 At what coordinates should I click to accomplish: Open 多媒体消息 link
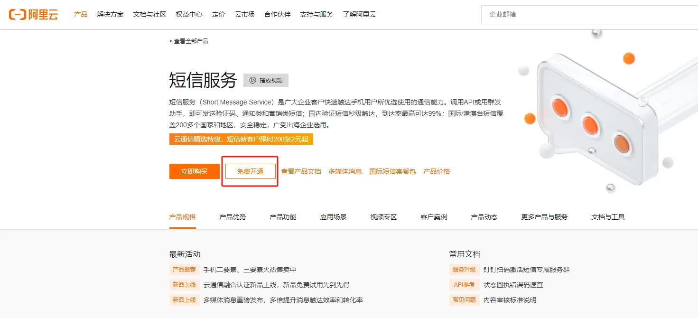coord(345,171)
